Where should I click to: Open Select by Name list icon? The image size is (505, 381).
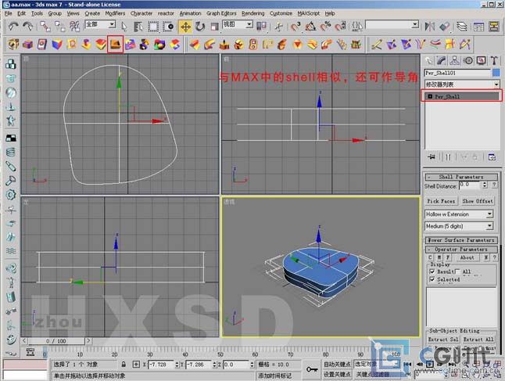(138, 27)
